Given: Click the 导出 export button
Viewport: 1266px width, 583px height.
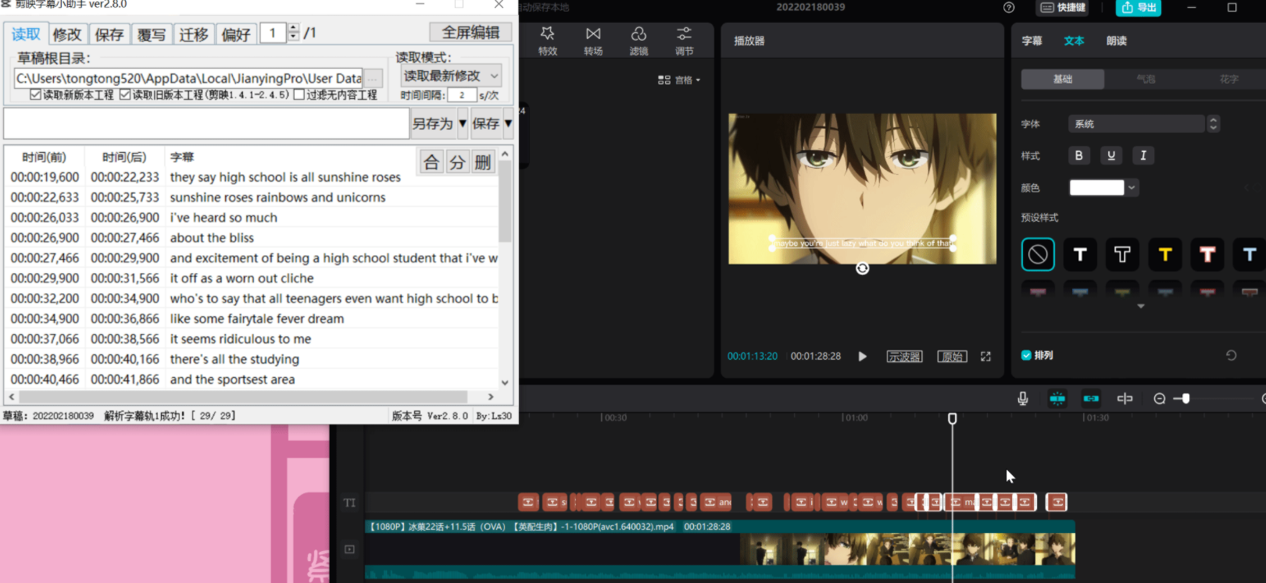Looking at the screenshot, I should pyautogui.click(x=1138, y=8).
